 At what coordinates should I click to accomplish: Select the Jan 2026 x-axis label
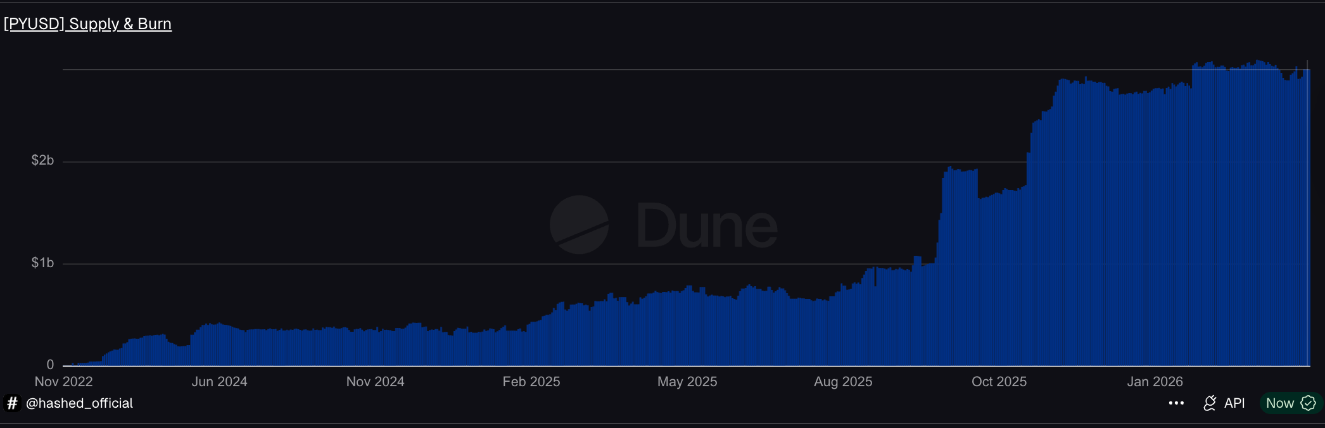click(x=1155, y=382)
